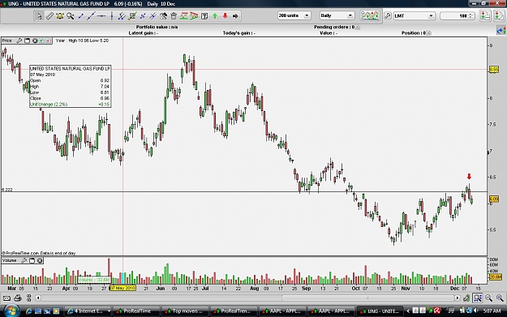The image size is (507, 317).
Task: Click the red plus icon in Price panel
Action: [48, 41]
